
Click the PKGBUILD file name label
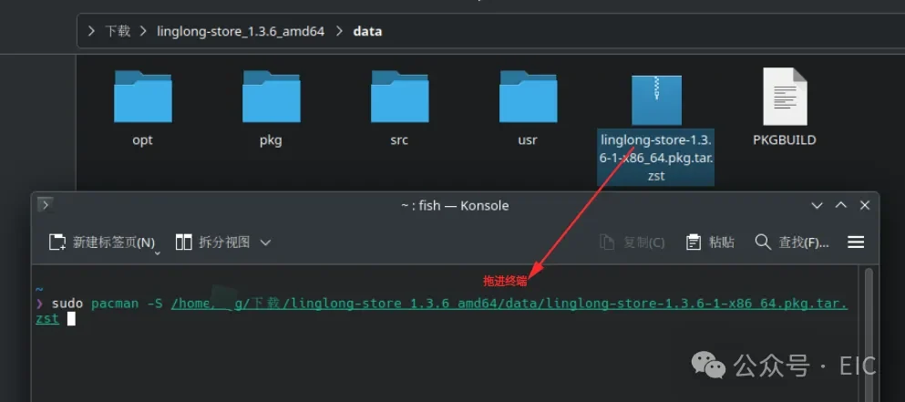pos(785,140)
